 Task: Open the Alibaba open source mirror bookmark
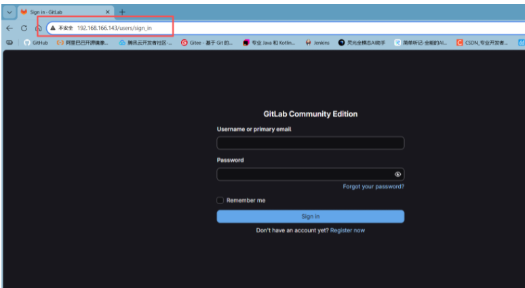coord(82,43)
